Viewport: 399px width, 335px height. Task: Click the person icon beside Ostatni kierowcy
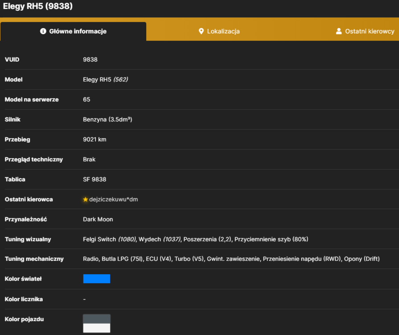(339, 31)
